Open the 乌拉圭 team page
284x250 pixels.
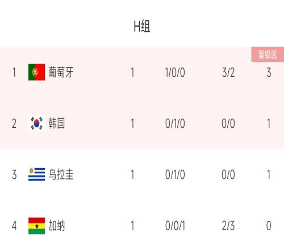tap(61, 174)
